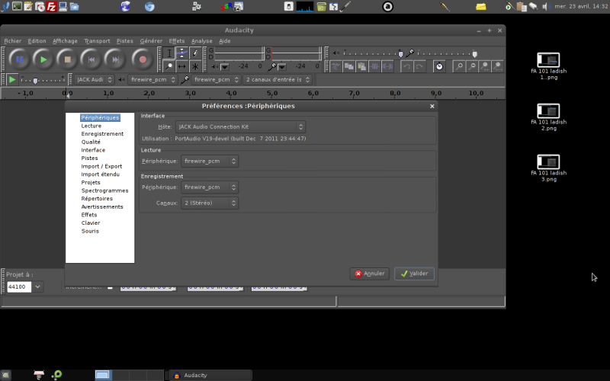Click the Skip to End button
The image size is (610, 381).
116,59
